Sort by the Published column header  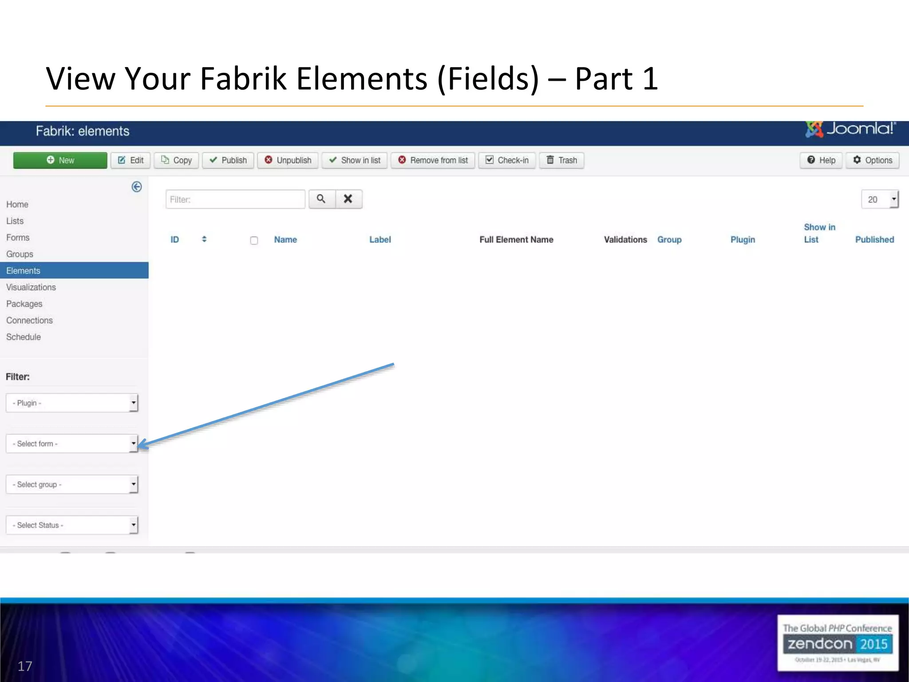pos(874,240)
